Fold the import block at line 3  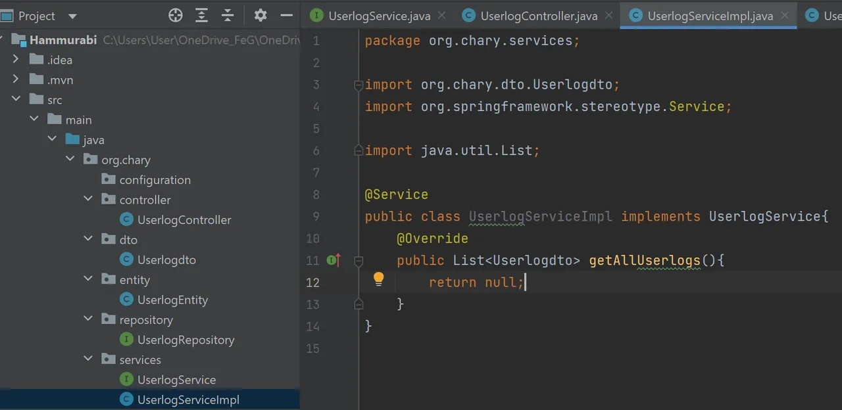[359, 85]
